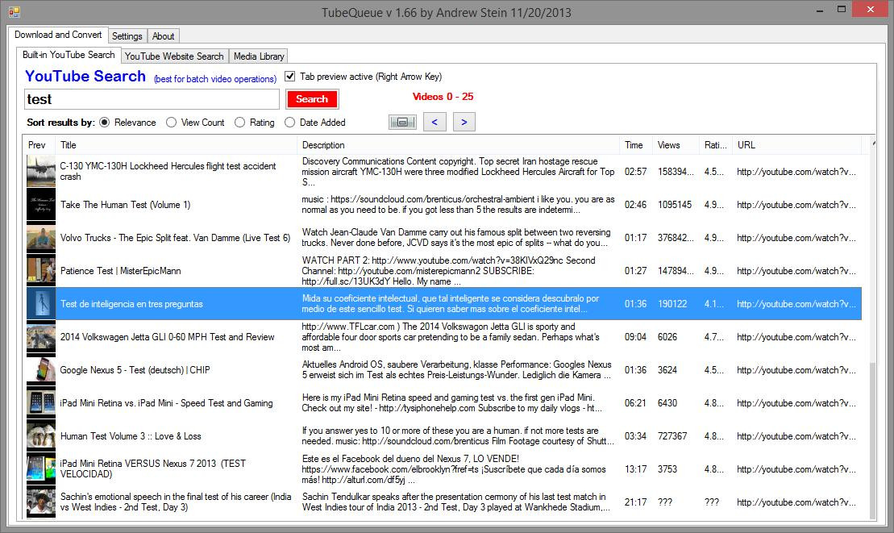The image size is (894, 533).
Task: Click time value 21:17 in Sachin row
Action: pos(635,502)
